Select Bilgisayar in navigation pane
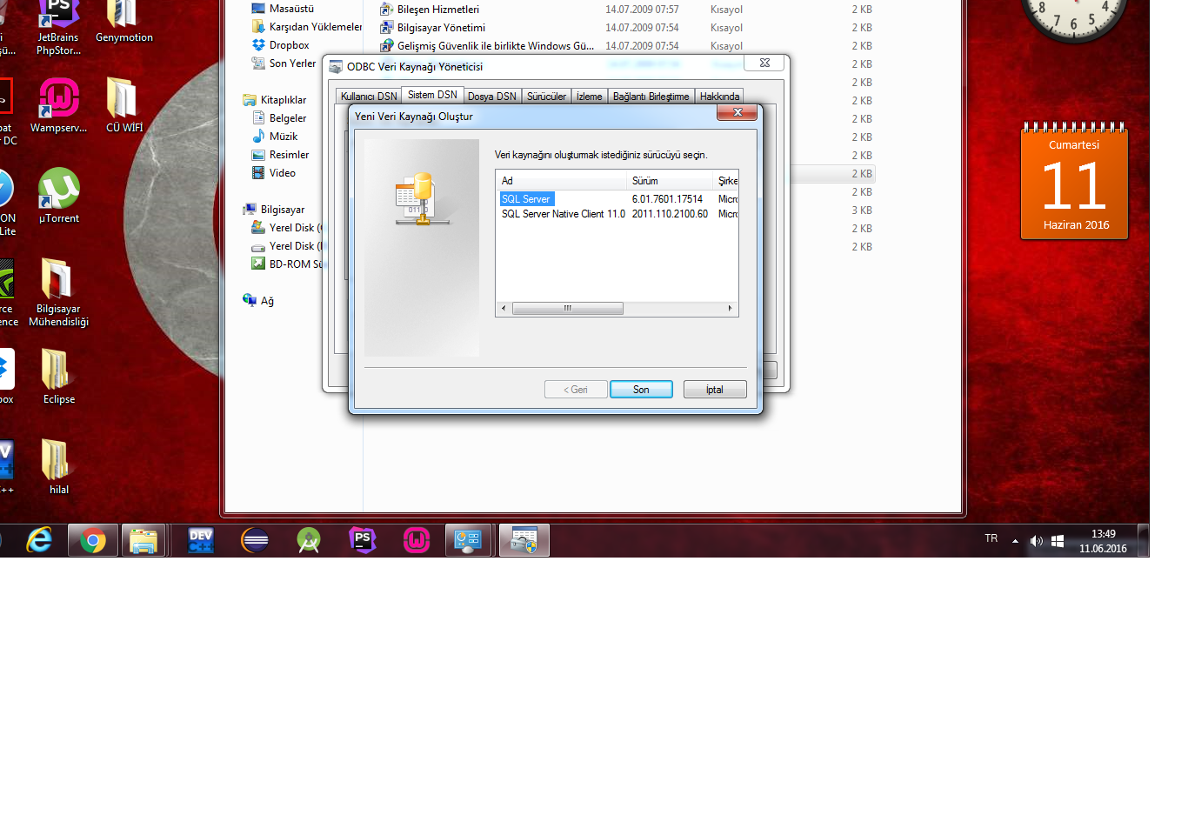This screenshot has width=1188, height=835. coord(274,210)
